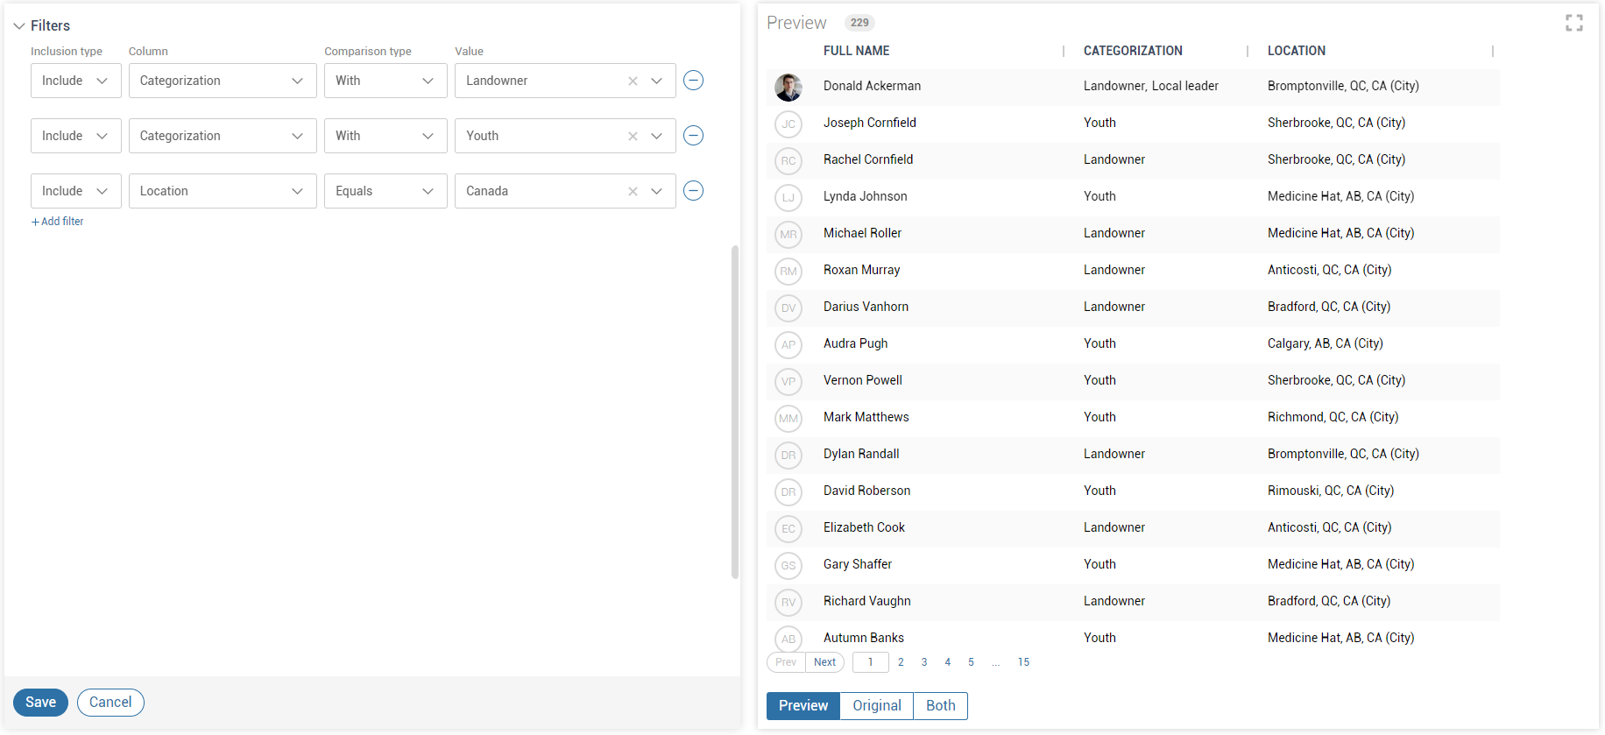Open the Location column dropdown
Screen dimensions: 1605x735
pyautogui.click(x=223, y=191)
